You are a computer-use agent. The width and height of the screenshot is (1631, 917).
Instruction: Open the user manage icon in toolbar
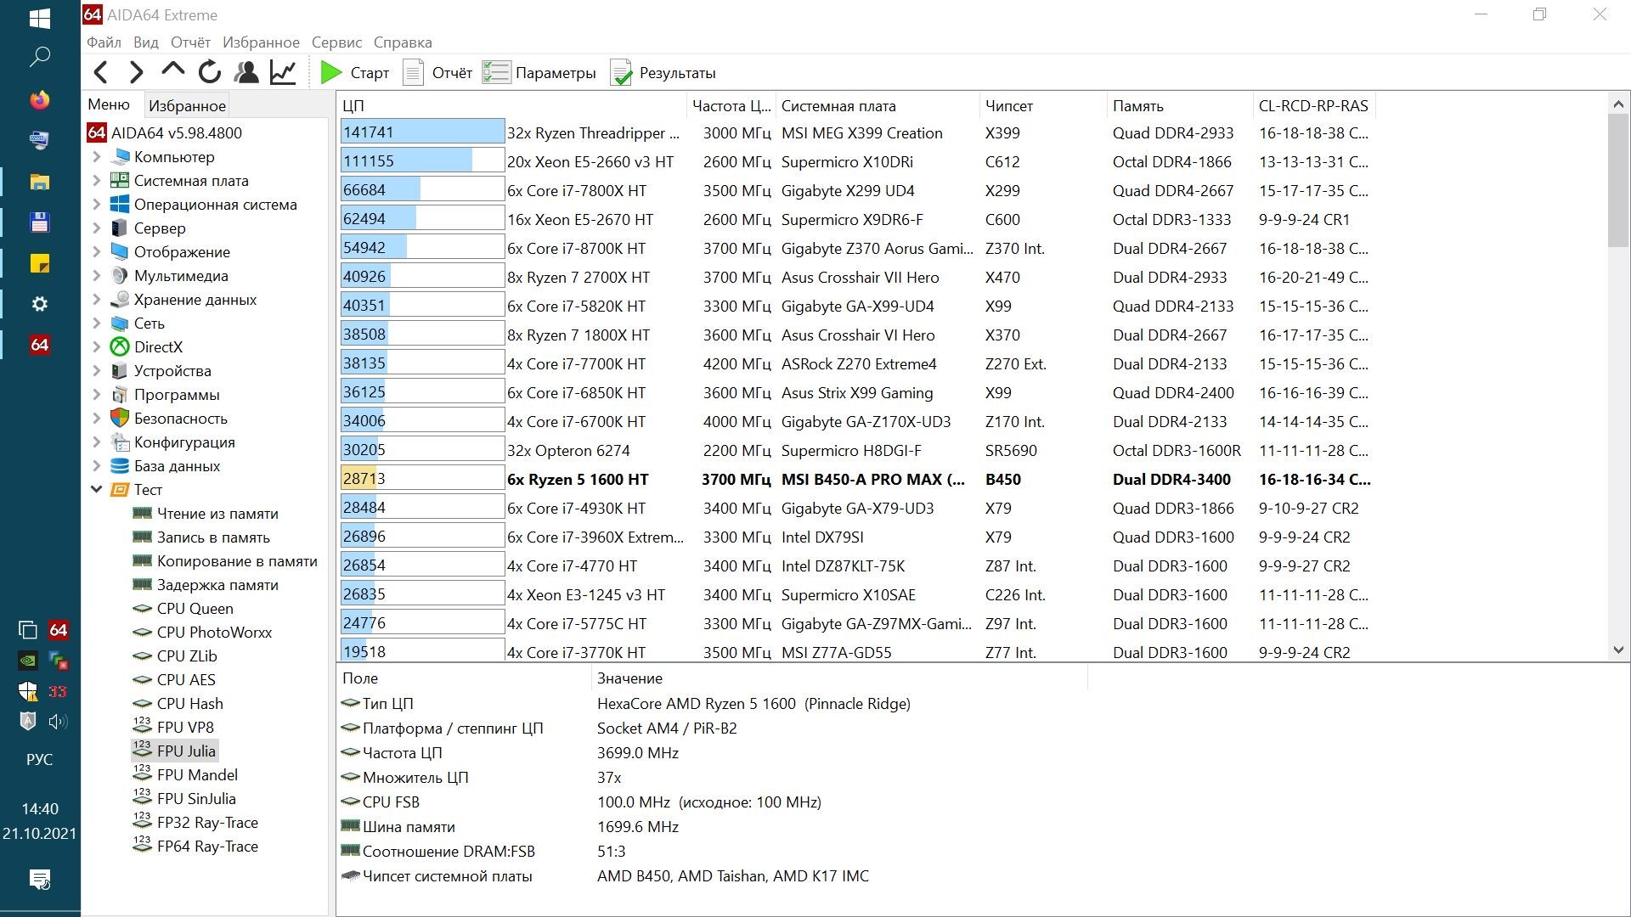coord(246,73)
